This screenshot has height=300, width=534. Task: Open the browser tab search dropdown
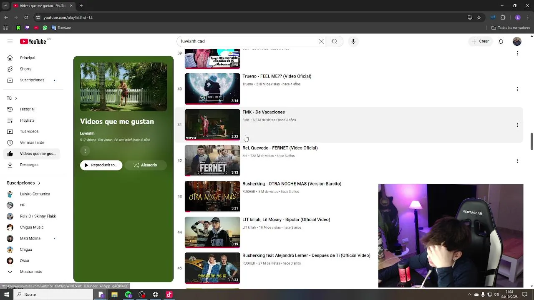[5, 6]
